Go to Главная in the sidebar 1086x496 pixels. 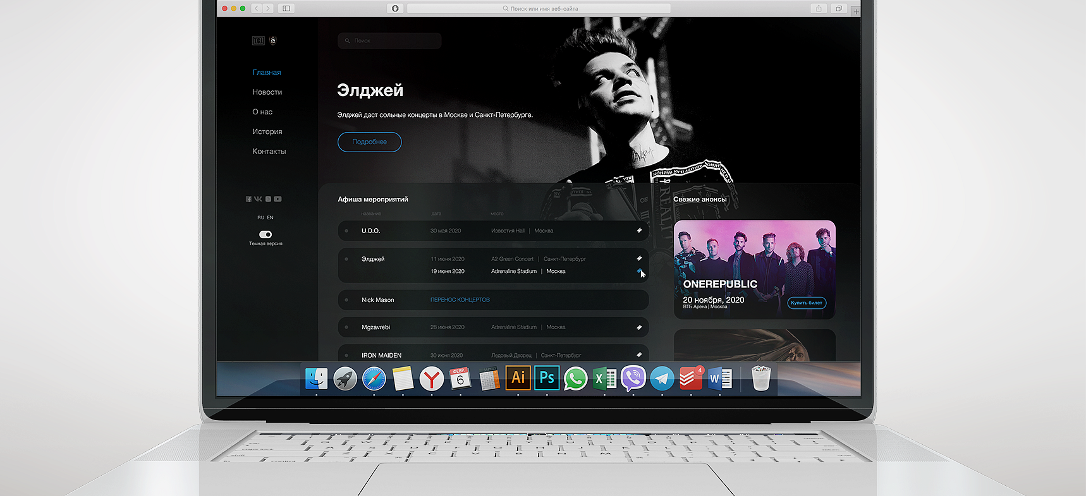tap(267, 73)
